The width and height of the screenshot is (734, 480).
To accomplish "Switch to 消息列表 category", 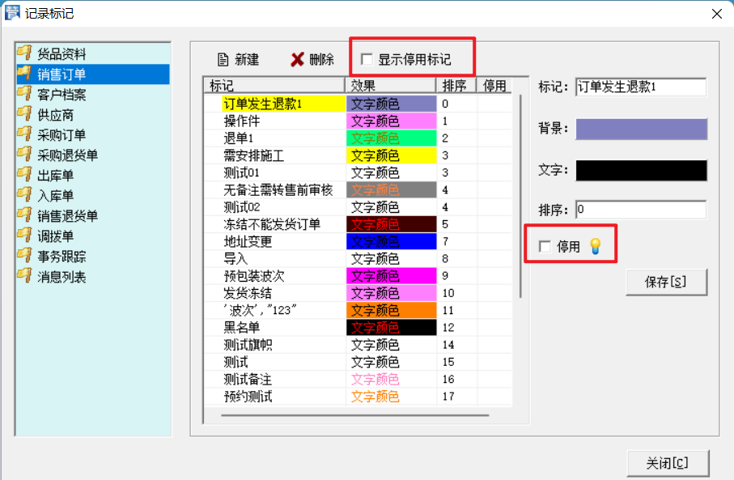I will click(x=62, y=277).
